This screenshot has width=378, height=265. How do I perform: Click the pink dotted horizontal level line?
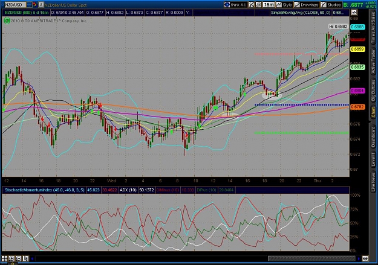pos(302,54)
